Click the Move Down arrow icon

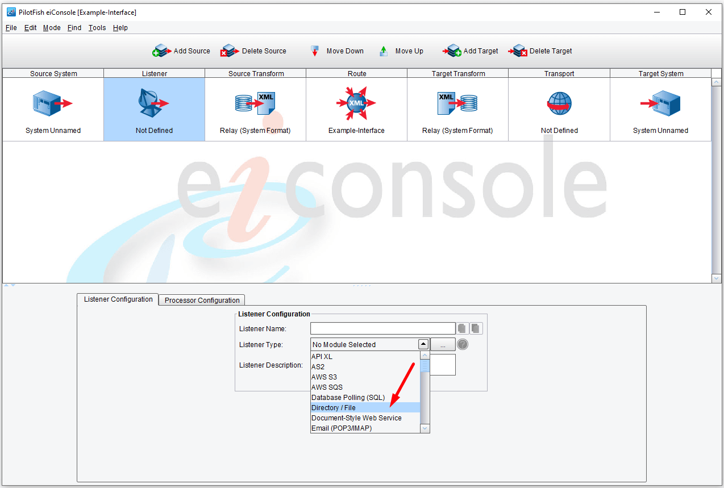tap(314, 51)
